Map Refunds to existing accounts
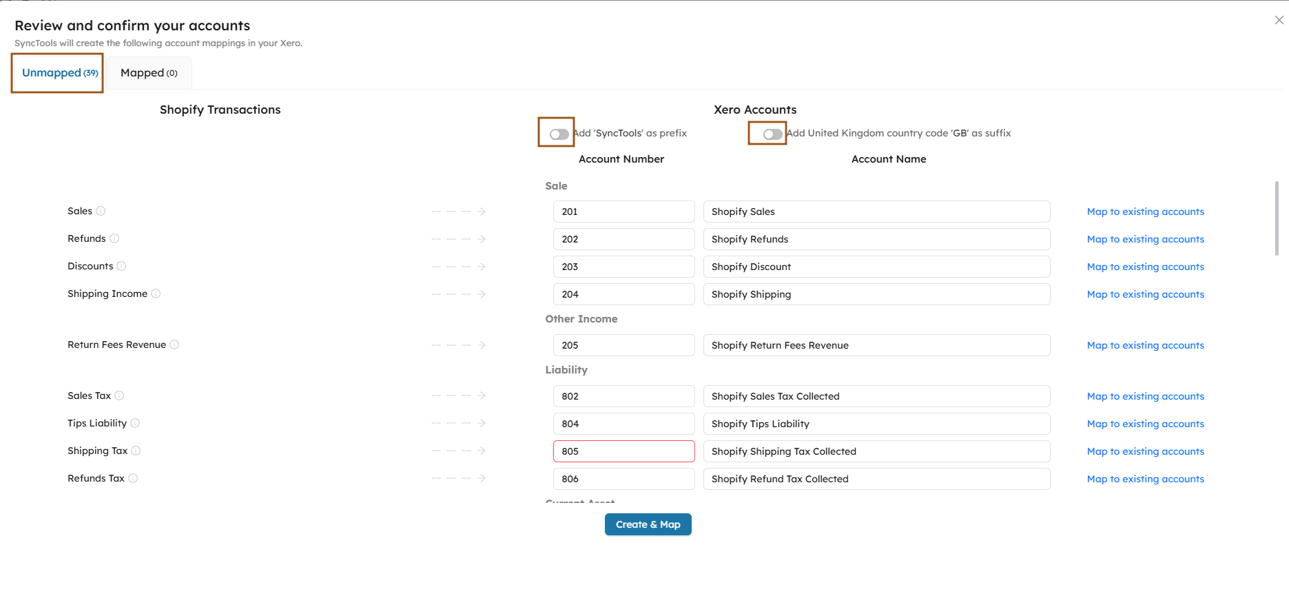This screenshot has height=607, width=1289. click(x=1146, y=239)
